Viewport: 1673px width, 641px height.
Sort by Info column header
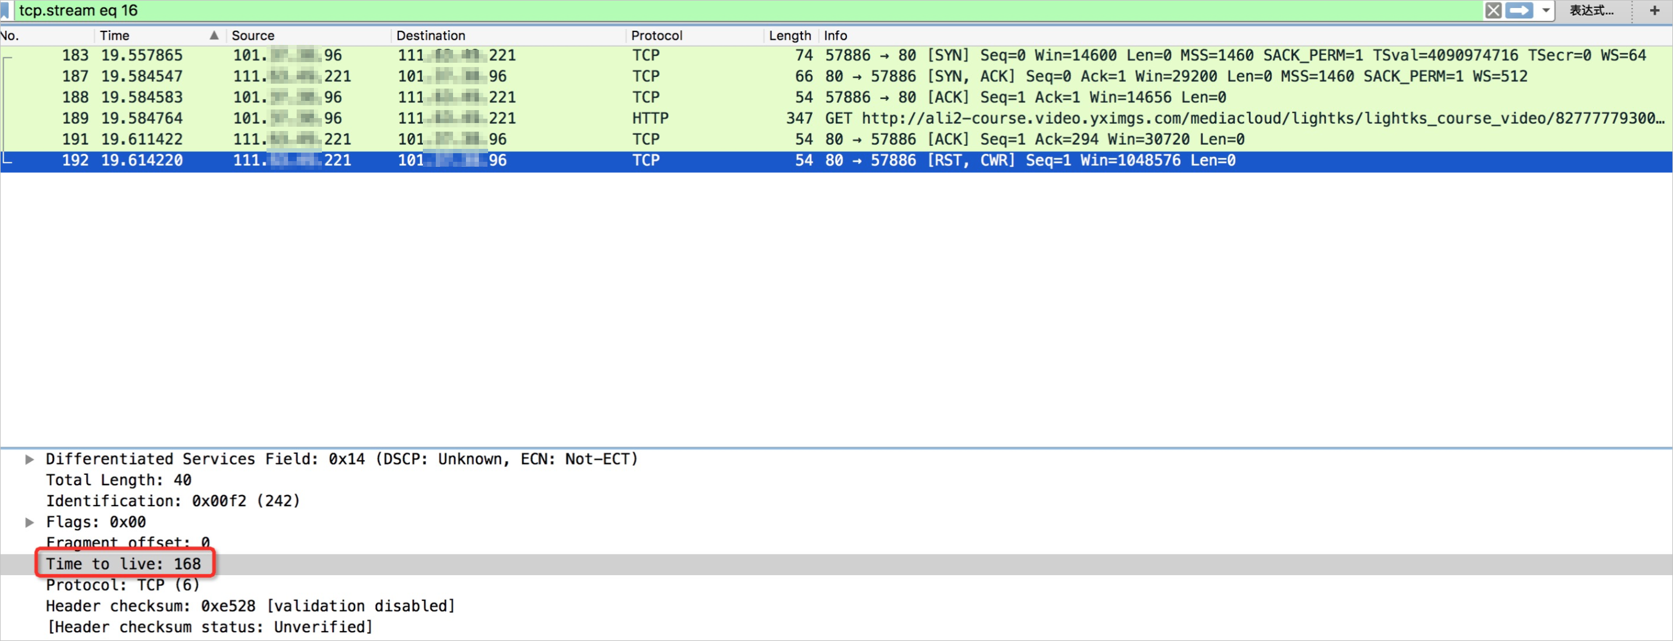[835, 36]
